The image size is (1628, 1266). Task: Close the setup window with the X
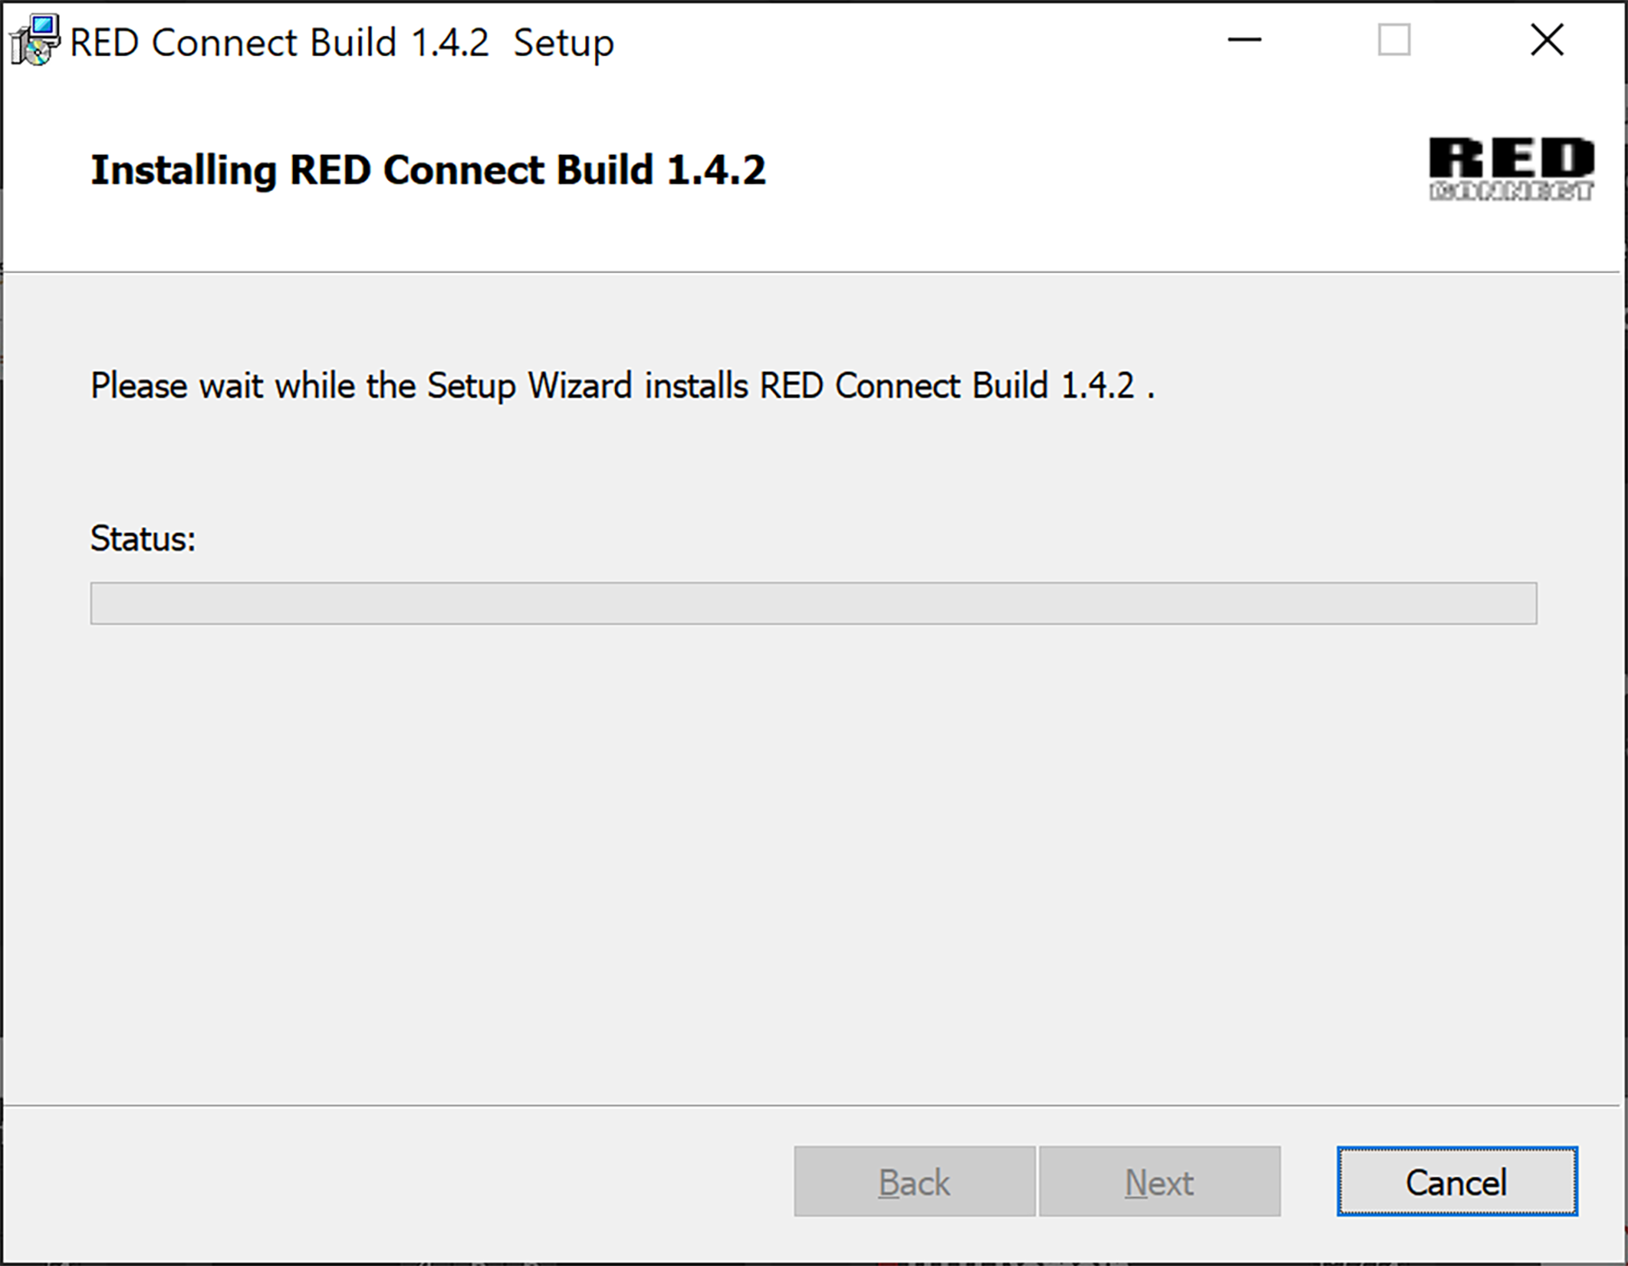coord(1547,40)
